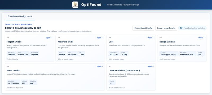This screenshot has width=212, height=95.
Task: Select the Materials & Soil card title
Action: click(x=65, y=42)
